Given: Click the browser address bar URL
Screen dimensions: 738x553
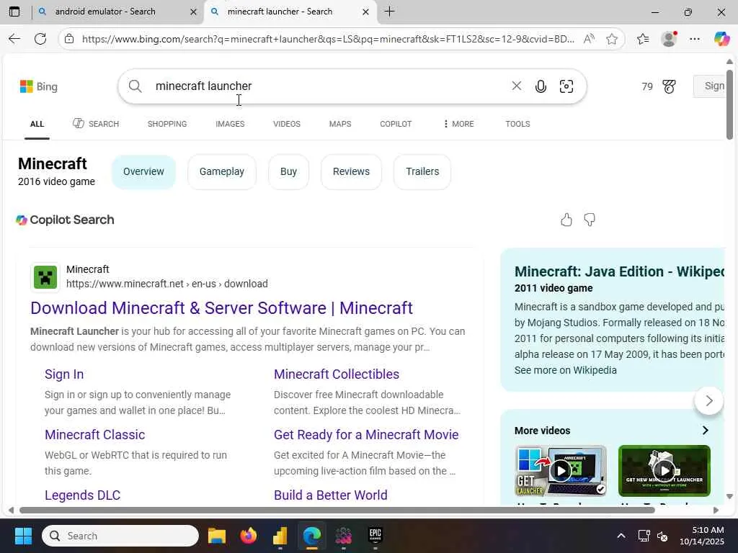Looking at the screenshot, I should [328, 39].
